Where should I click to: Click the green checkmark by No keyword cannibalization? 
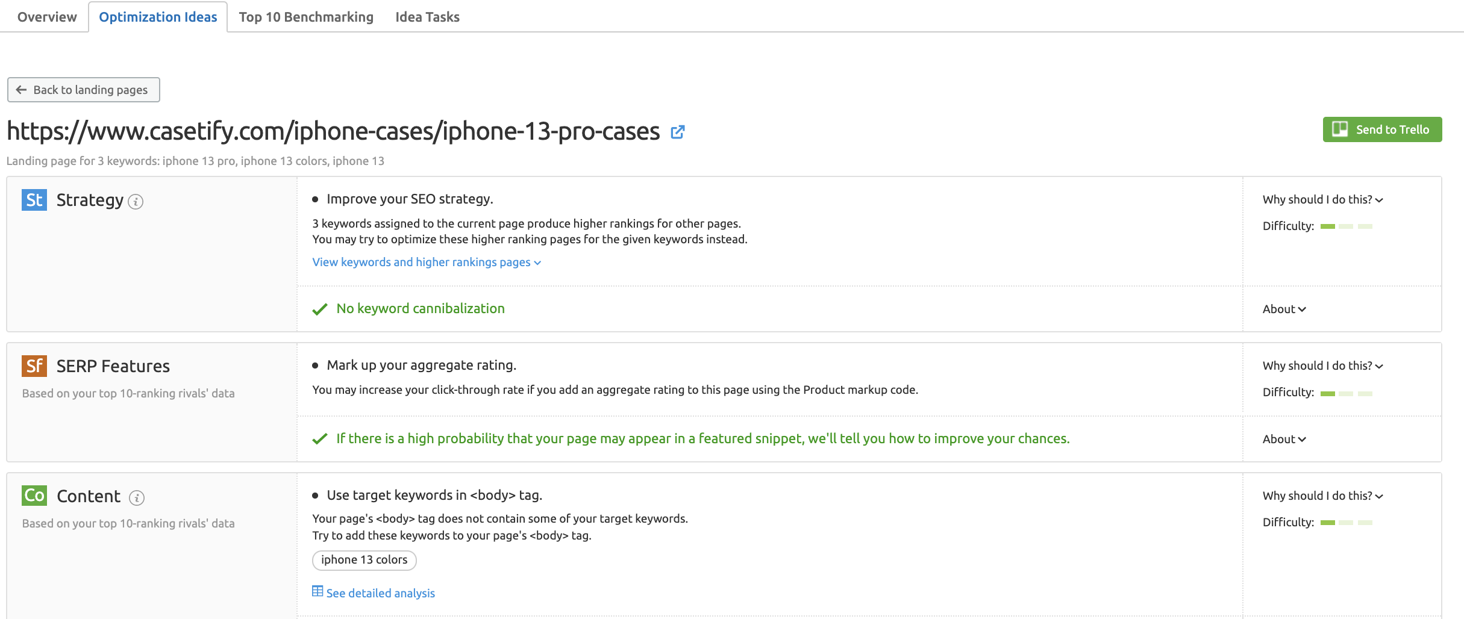320,309
